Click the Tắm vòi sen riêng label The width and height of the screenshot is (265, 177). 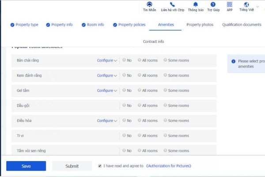pos(31,151)
